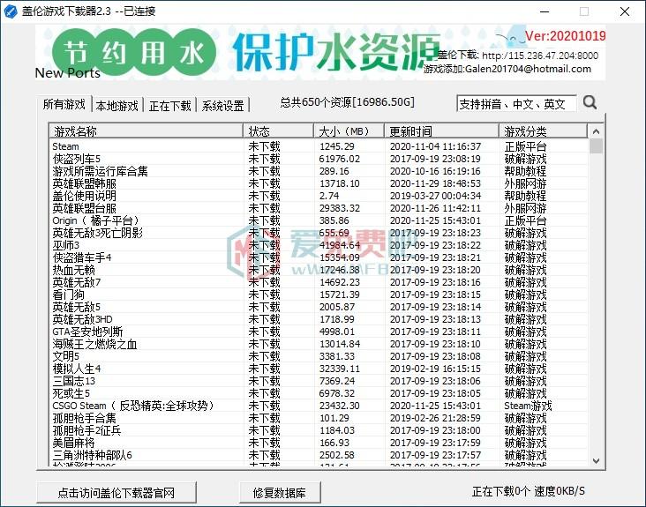Close the 盖伦游戏下载器 window
This screenshot has width=646, height=507.
click(625, 11)
